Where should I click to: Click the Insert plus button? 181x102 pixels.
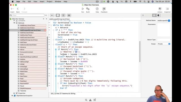click(12, 9)
